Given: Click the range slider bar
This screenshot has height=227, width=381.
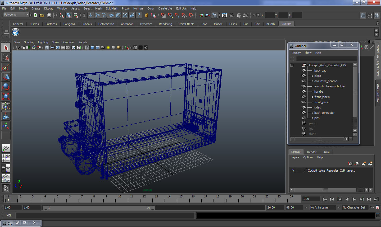Looking at the screenshot, I should click(99, 208).
